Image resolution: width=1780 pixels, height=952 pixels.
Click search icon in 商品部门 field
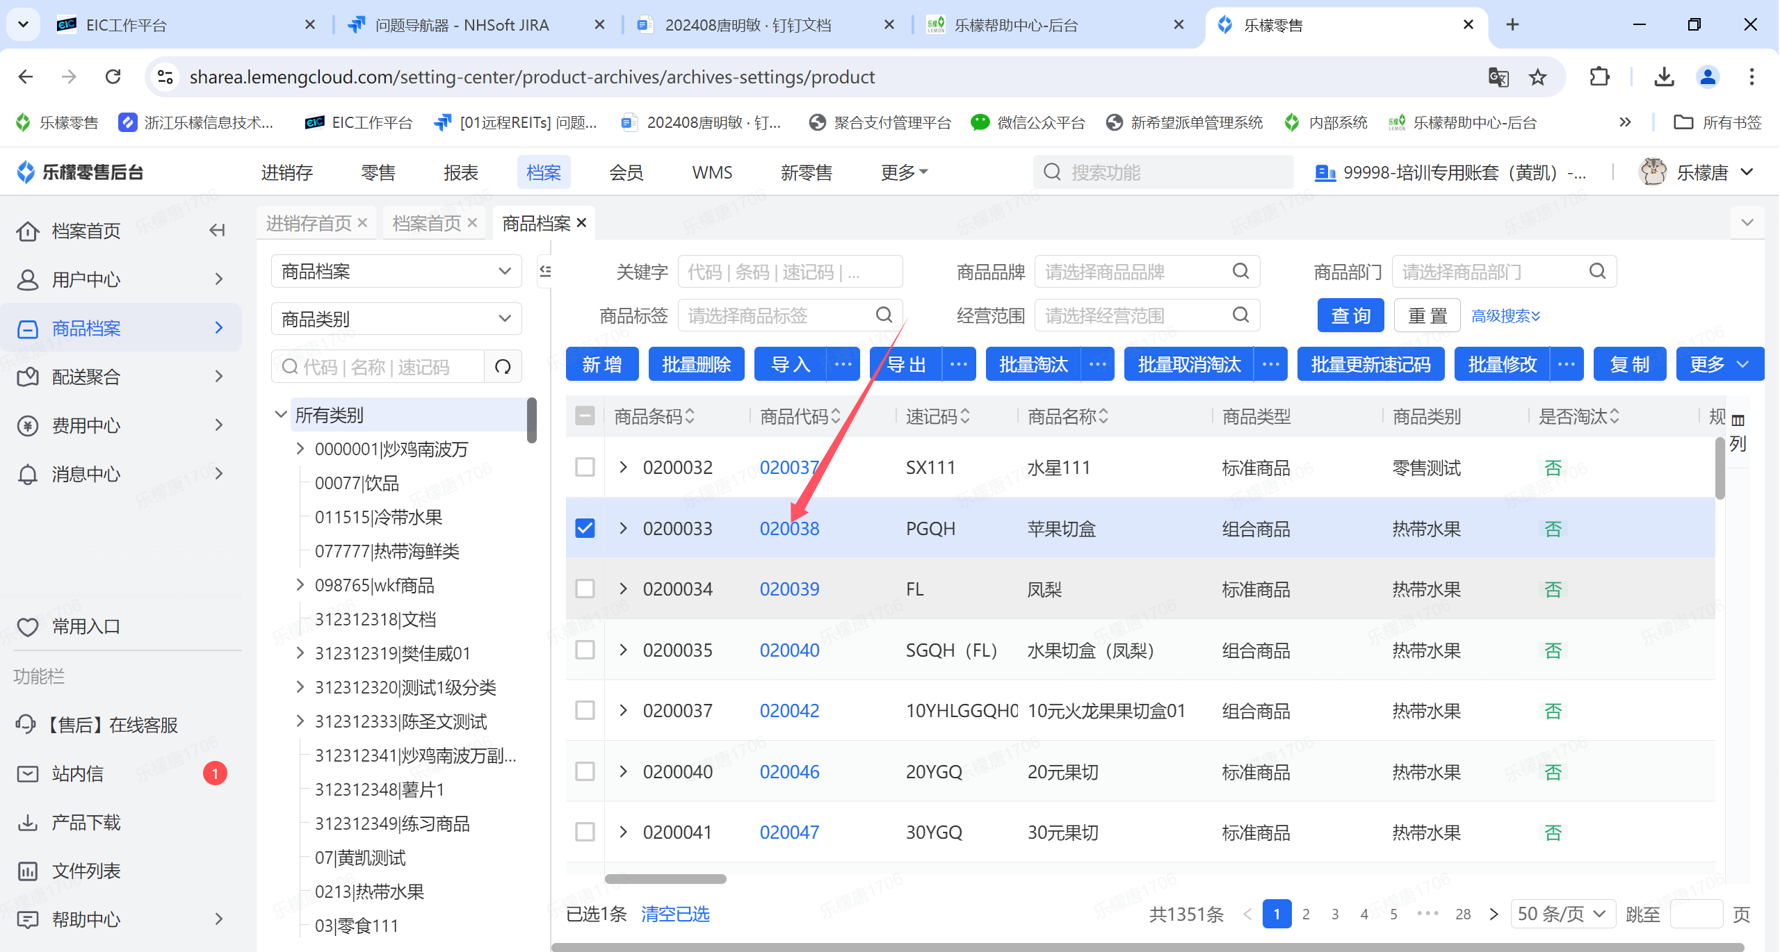click(1598, 271)
